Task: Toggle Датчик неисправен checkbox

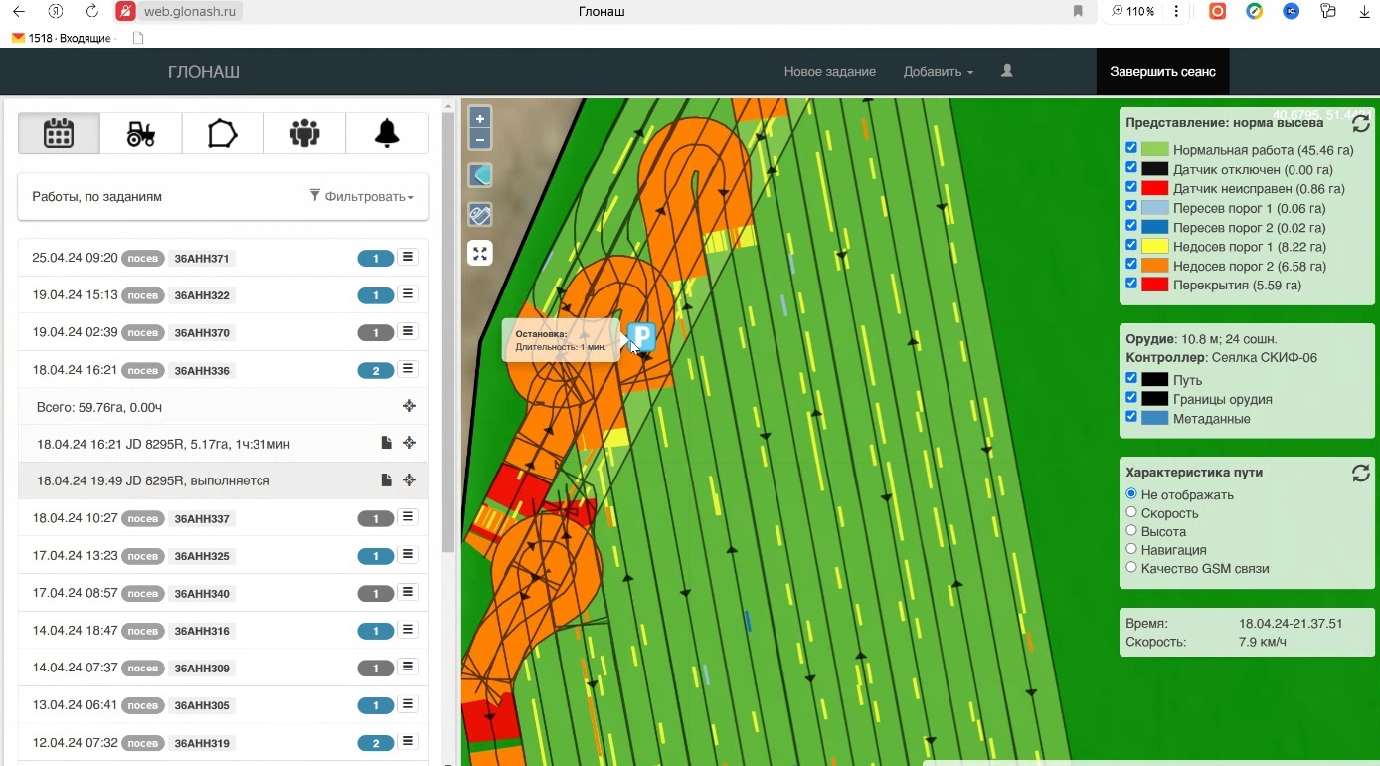Action: pos(1131,186)
